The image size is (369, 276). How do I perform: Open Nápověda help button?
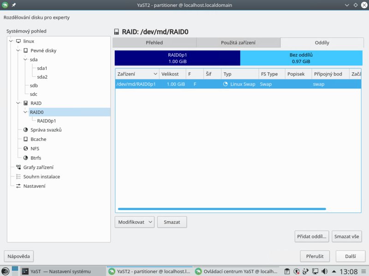tap(18, 256)
